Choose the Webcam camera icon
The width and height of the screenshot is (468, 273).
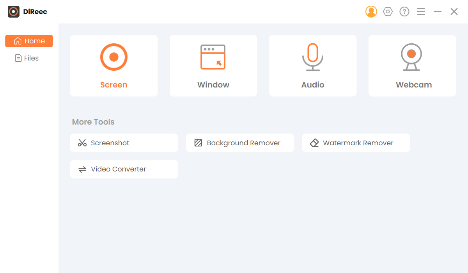click(411, 57)
